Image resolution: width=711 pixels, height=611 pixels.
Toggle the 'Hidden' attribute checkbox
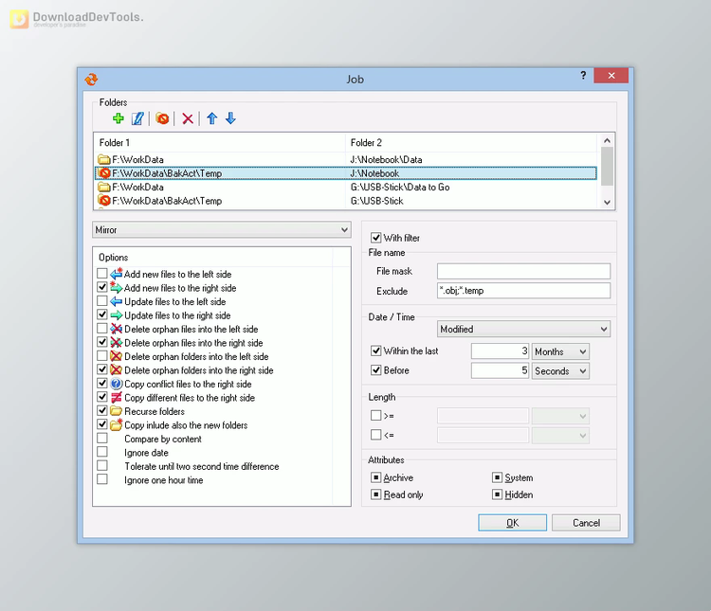(x=497, y=494)
